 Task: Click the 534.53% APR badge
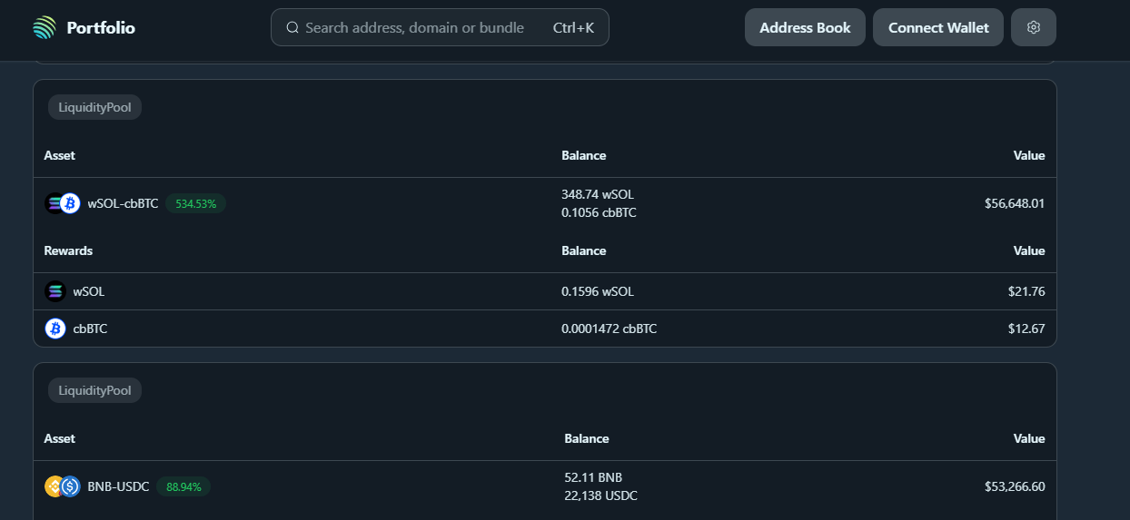click(x=196, y=203)
